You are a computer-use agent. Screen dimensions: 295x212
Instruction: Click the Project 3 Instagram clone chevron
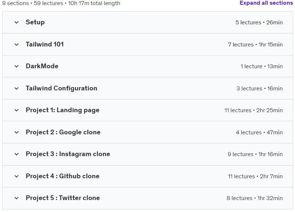point(17,154)
